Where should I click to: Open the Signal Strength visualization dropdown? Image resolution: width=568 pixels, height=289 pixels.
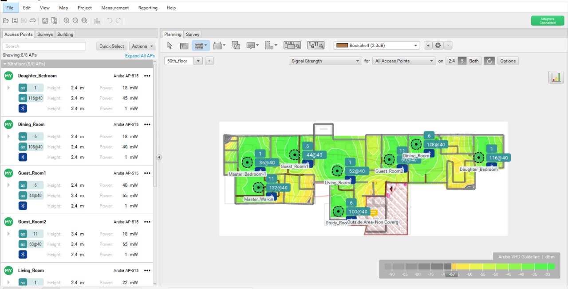pos(325,61)
